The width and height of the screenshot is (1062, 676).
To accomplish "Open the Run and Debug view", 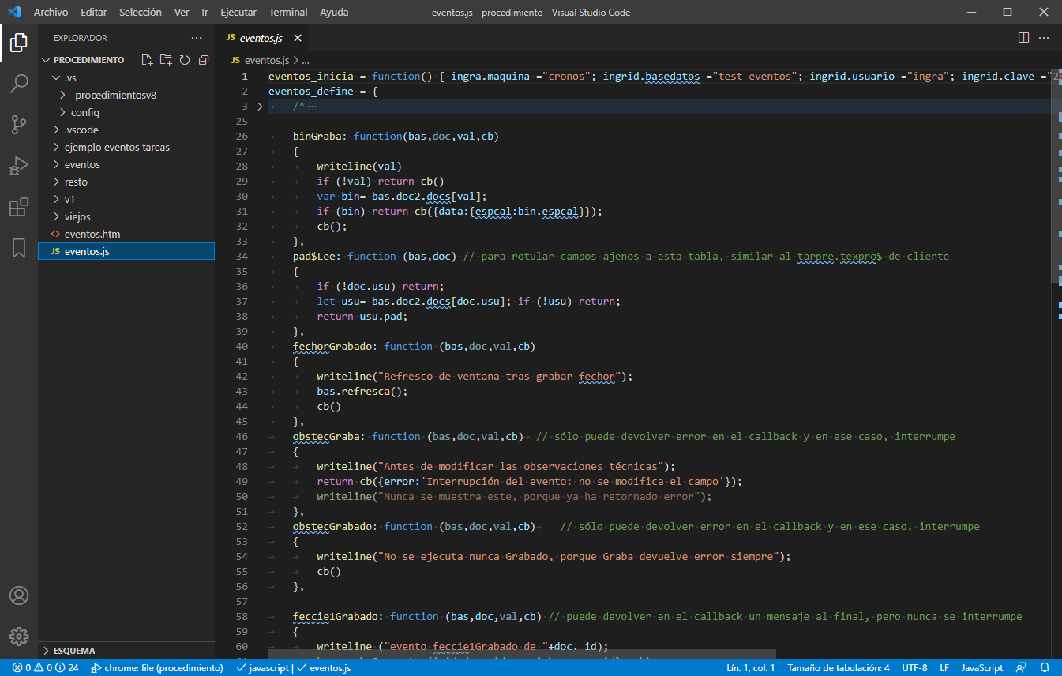I will tap(19, 166).
